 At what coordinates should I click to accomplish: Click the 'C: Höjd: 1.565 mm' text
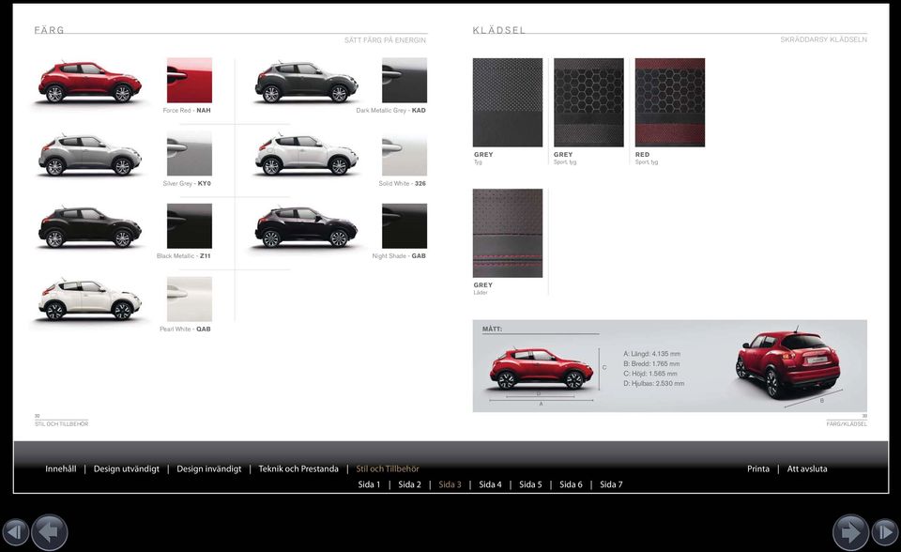[x=649, y=374]
